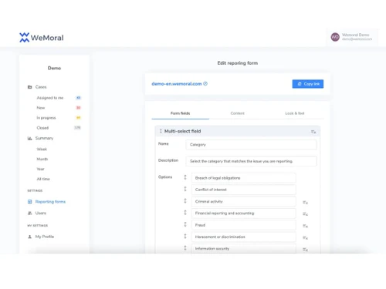Click reorder handle for Harassment or discrimination
Screen dimensions: 386x289
click(185, 237)
